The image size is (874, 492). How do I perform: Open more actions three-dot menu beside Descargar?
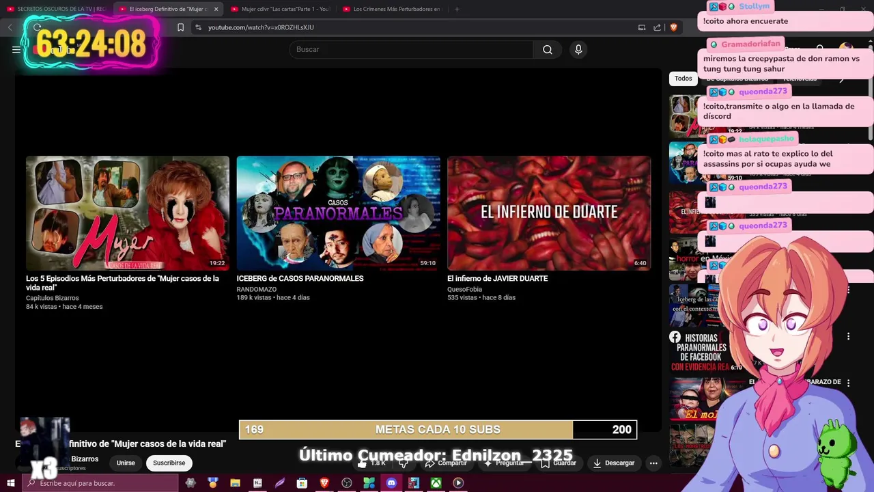point(653,463)
